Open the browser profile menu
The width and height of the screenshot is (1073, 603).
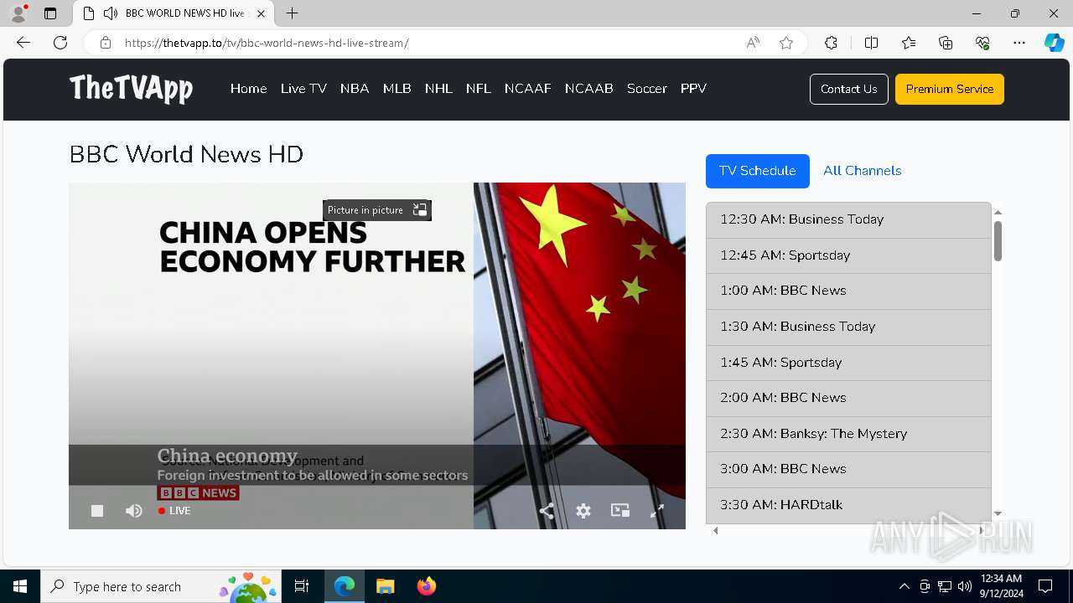(18, 13)
